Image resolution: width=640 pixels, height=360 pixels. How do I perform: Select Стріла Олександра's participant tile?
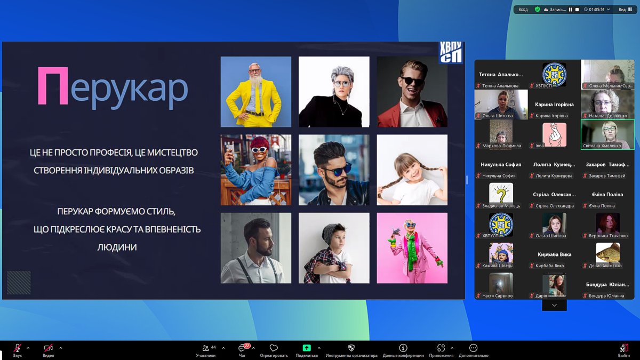[554, 195]
